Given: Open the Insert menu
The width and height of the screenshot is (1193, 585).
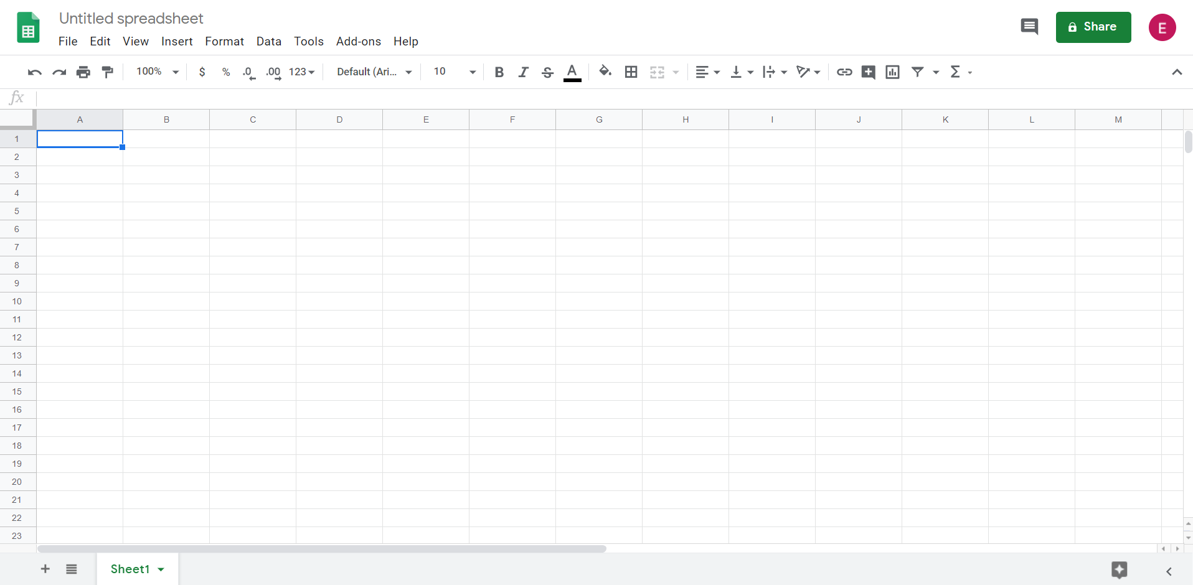Looking at the screenshot, I should [177, 41].
